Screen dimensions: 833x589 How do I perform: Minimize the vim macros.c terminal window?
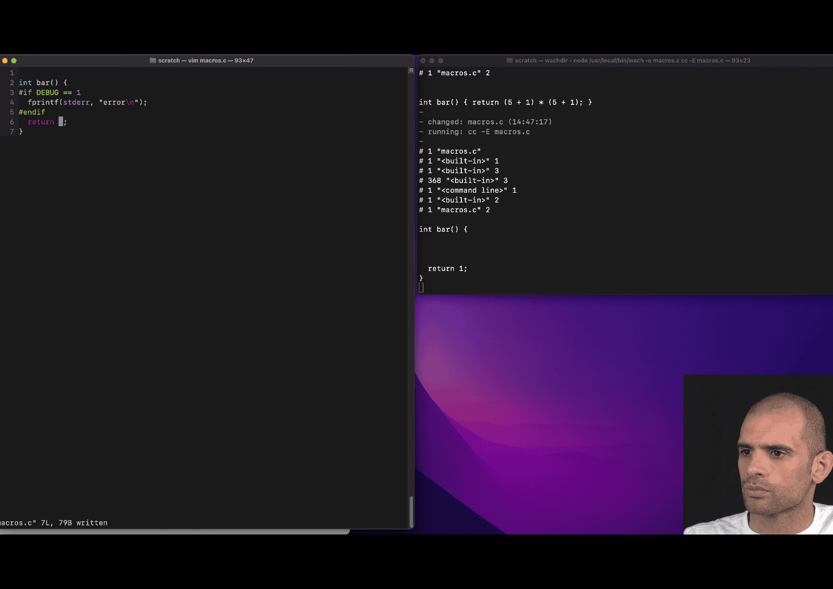pos(5,60)
